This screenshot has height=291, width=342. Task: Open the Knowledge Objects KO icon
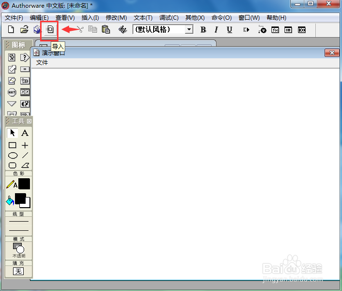[x=301, y=30]
